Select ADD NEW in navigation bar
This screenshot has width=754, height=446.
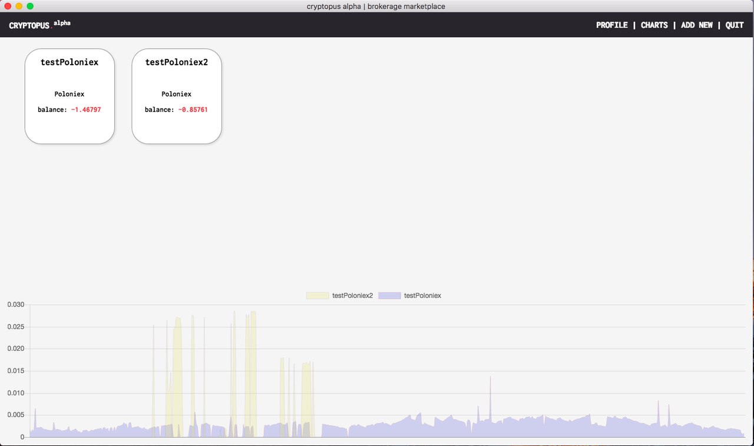click(696, 25)
